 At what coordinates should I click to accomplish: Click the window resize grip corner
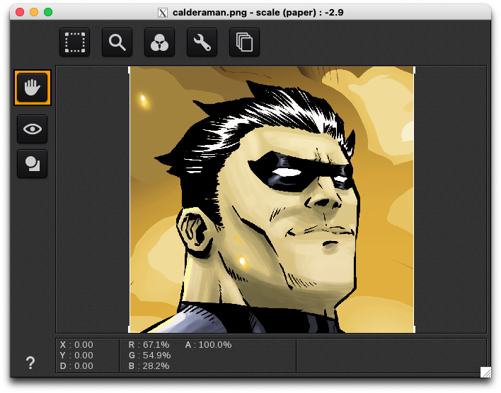coord(485,372)
